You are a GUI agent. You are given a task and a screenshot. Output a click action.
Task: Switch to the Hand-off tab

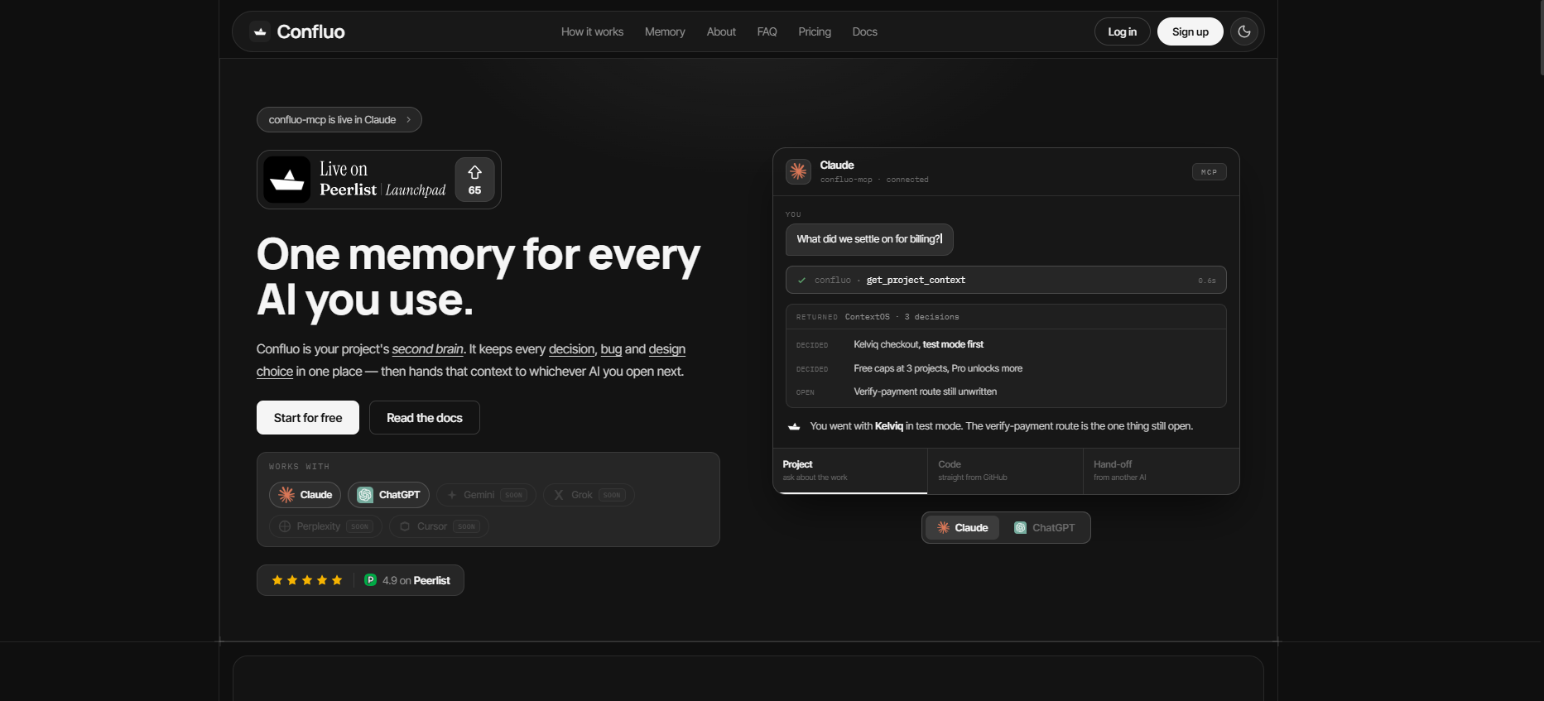[1161, 470]
